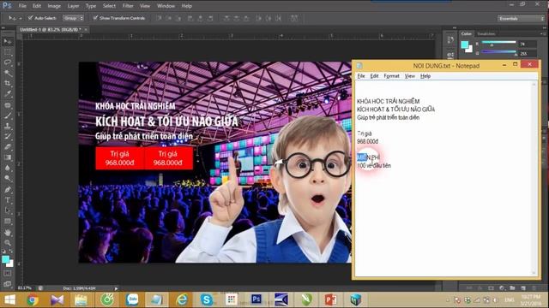
Task: Open Photoshop File menu
Action: [22, 6]
